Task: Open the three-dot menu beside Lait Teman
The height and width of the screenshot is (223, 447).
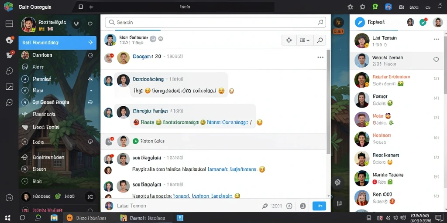Action: (x=436, y=39)
